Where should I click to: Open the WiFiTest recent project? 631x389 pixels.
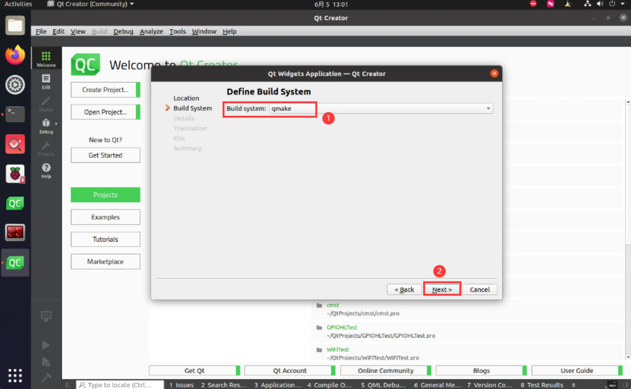338,349
